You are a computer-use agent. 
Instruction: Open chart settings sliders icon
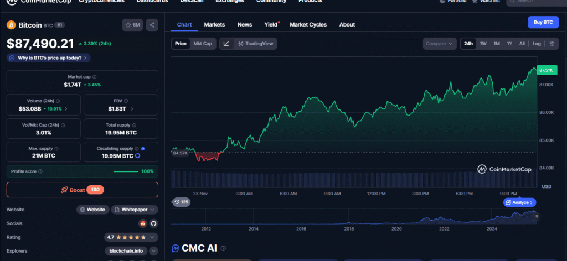coord(551,44)
